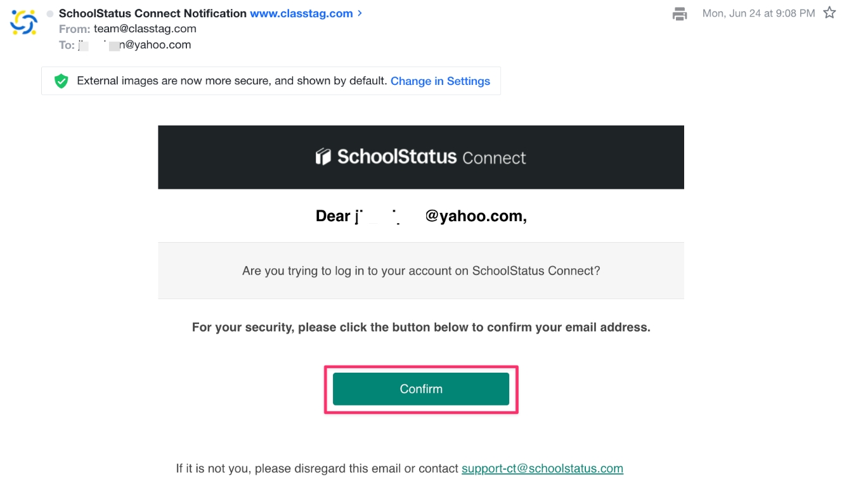Click the Dear greeting heading
This screenshot has width=856, height=488.
(x=421, y=216)
